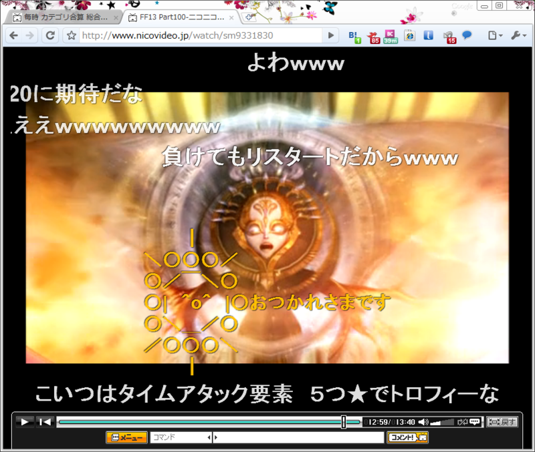The image size is (535, 452).
Task: Expand the command palette arrows
Action: click(x=213, y=437)
